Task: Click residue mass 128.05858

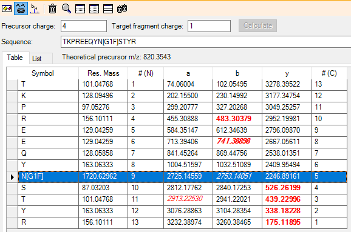Action: tap(103, 153)
